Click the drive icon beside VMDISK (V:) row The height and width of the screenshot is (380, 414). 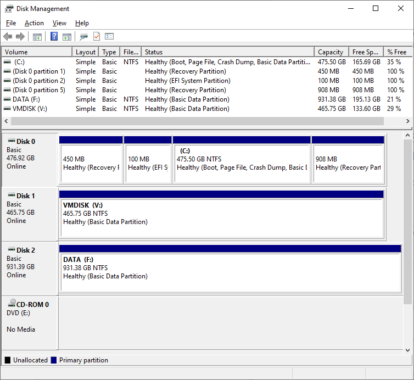tap(7, 109)
